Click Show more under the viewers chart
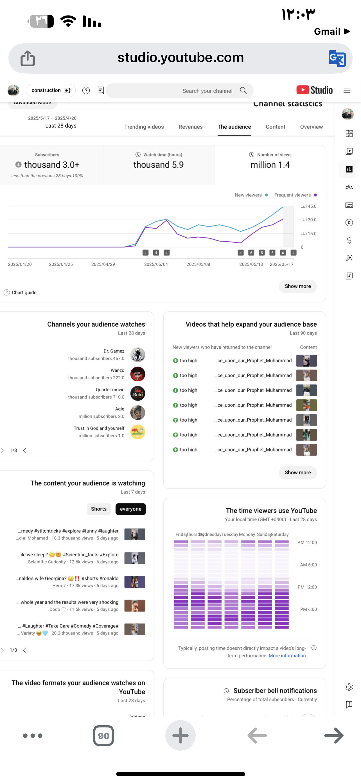This screenshot has width=361, height=783. click(x=298, y=286)
